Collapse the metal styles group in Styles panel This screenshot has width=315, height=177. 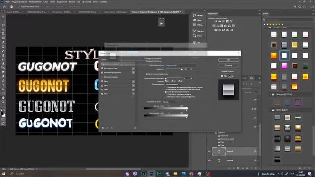[270, 110]
